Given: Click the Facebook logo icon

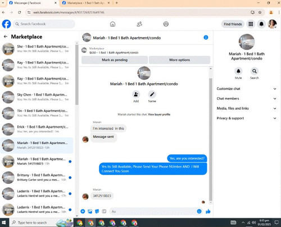Looking at the screenshot, I should pos(6,24).
